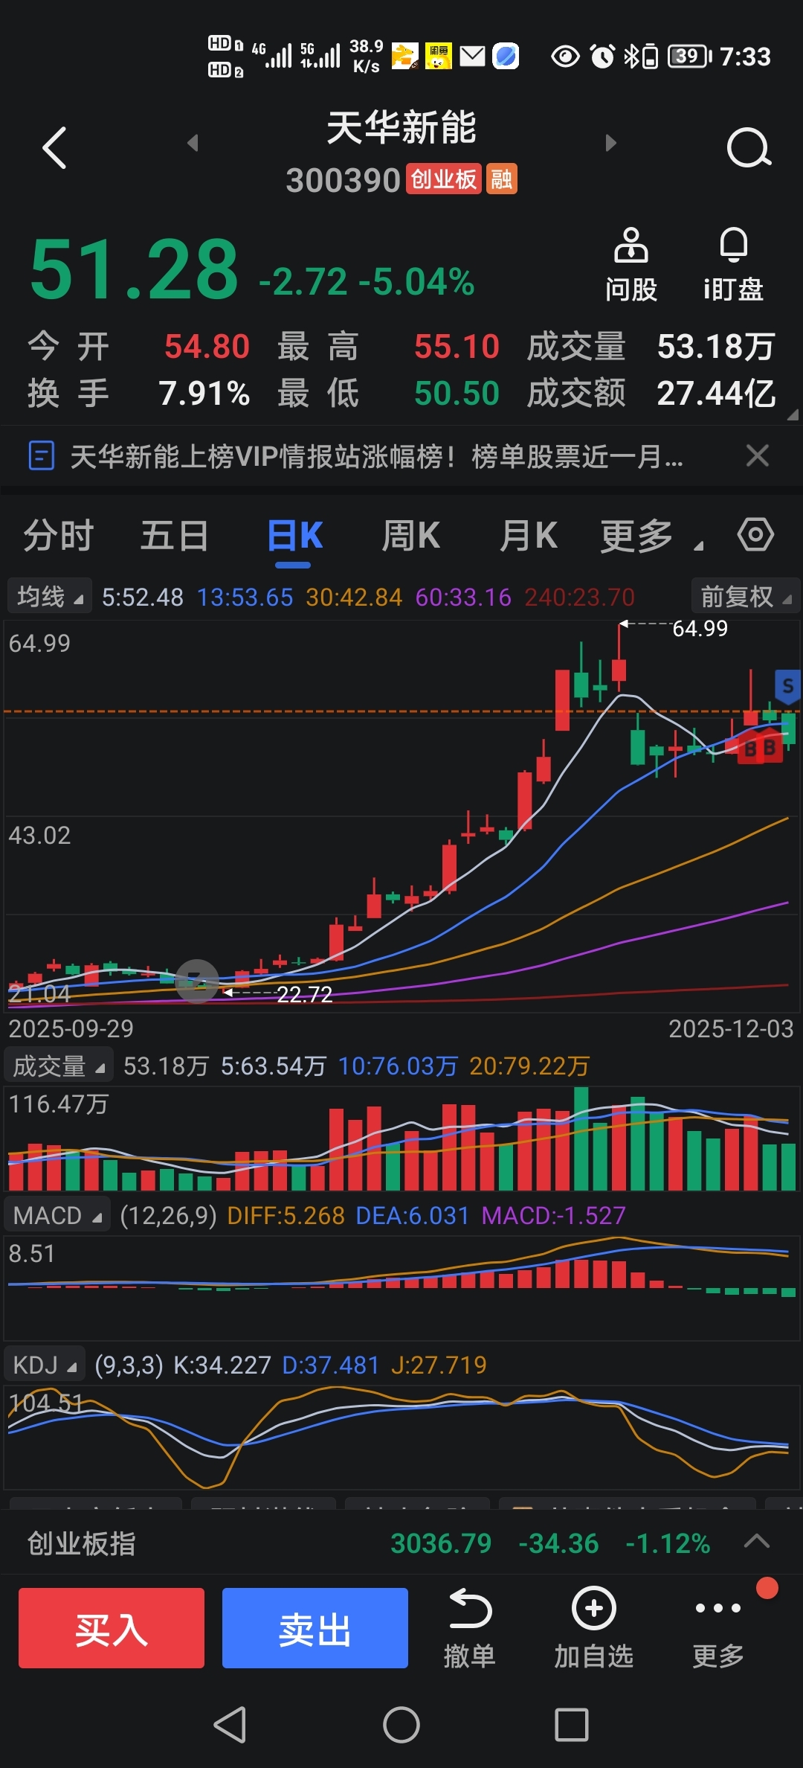Tap the current price 51.28
Screen dimensions: 803x1768
point(134,269)
